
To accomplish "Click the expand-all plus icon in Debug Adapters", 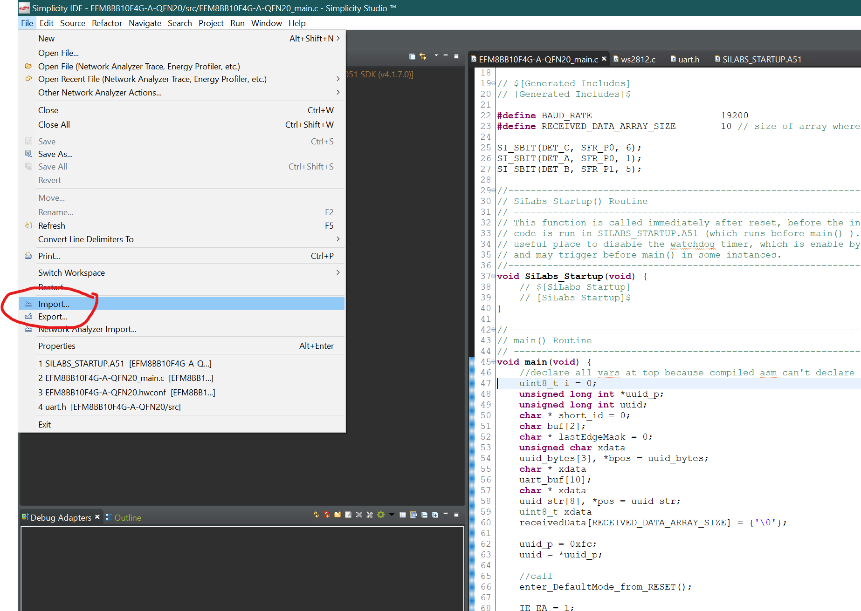I will (x=435, y=515).
